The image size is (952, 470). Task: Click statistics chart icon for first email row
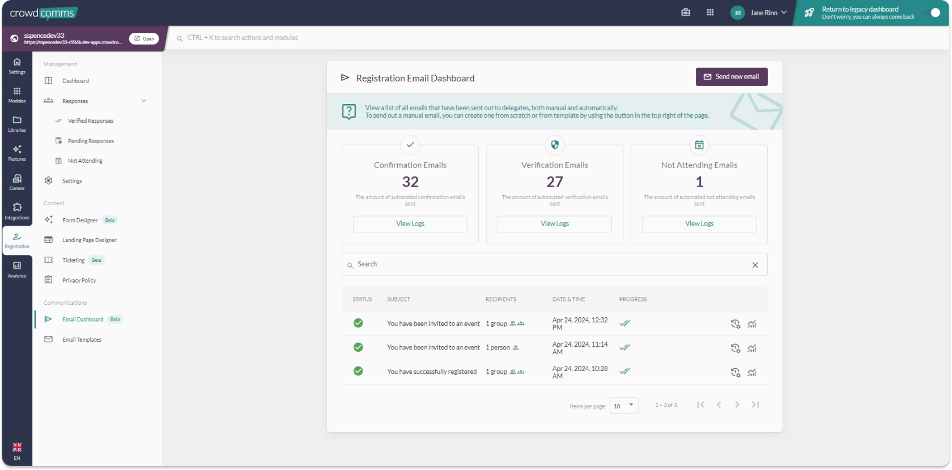(752, 324)
